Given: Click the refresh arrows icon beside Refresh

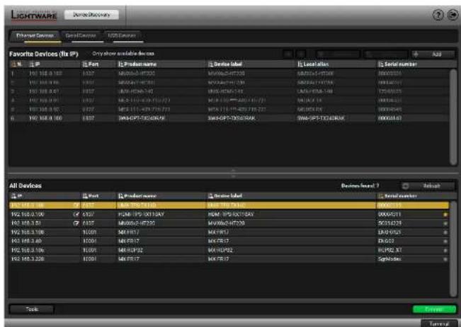Looking at the screenshot, I should (406, 186).
